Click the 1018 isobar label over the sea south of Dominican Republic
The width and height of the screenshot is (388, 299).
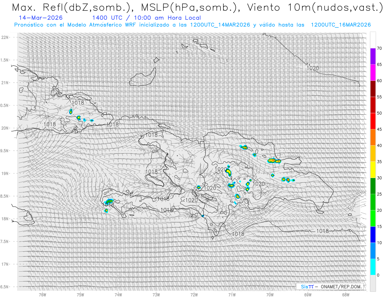pyautogui.click(x=322, y=231)
